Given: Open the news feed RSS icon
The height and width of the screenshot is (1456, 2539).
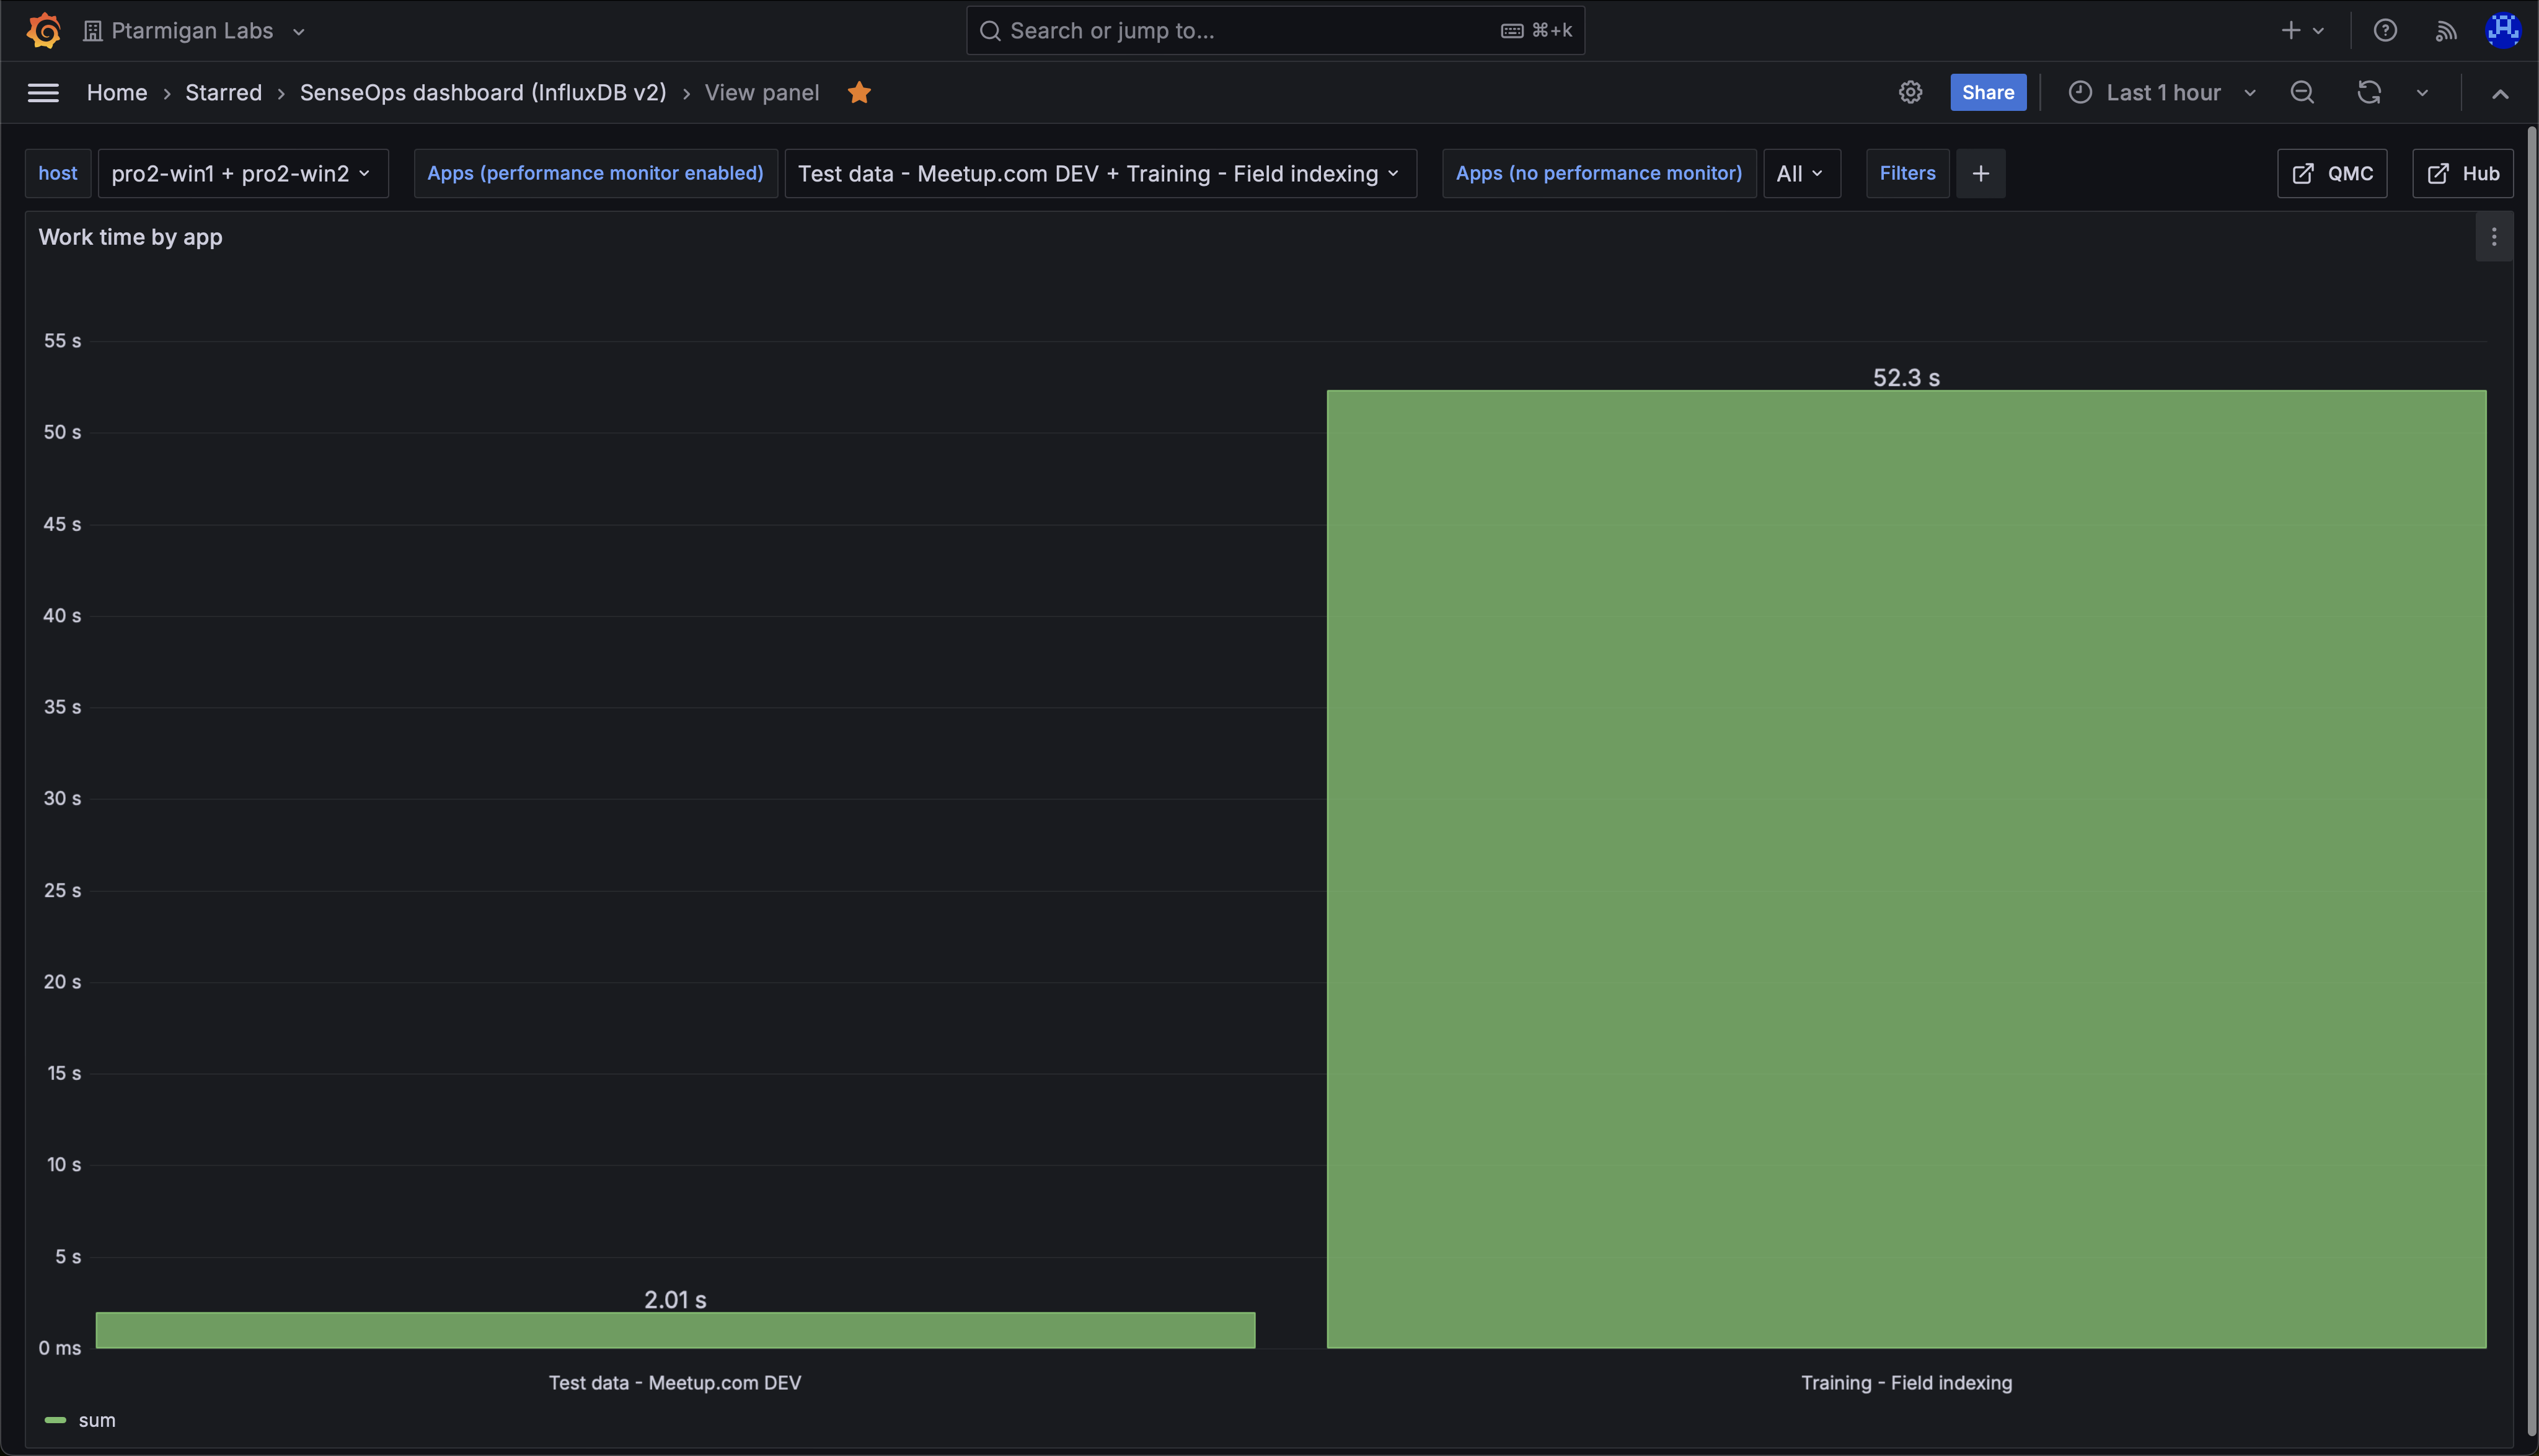Looking at the screenshot, I should pos(2445,30).
